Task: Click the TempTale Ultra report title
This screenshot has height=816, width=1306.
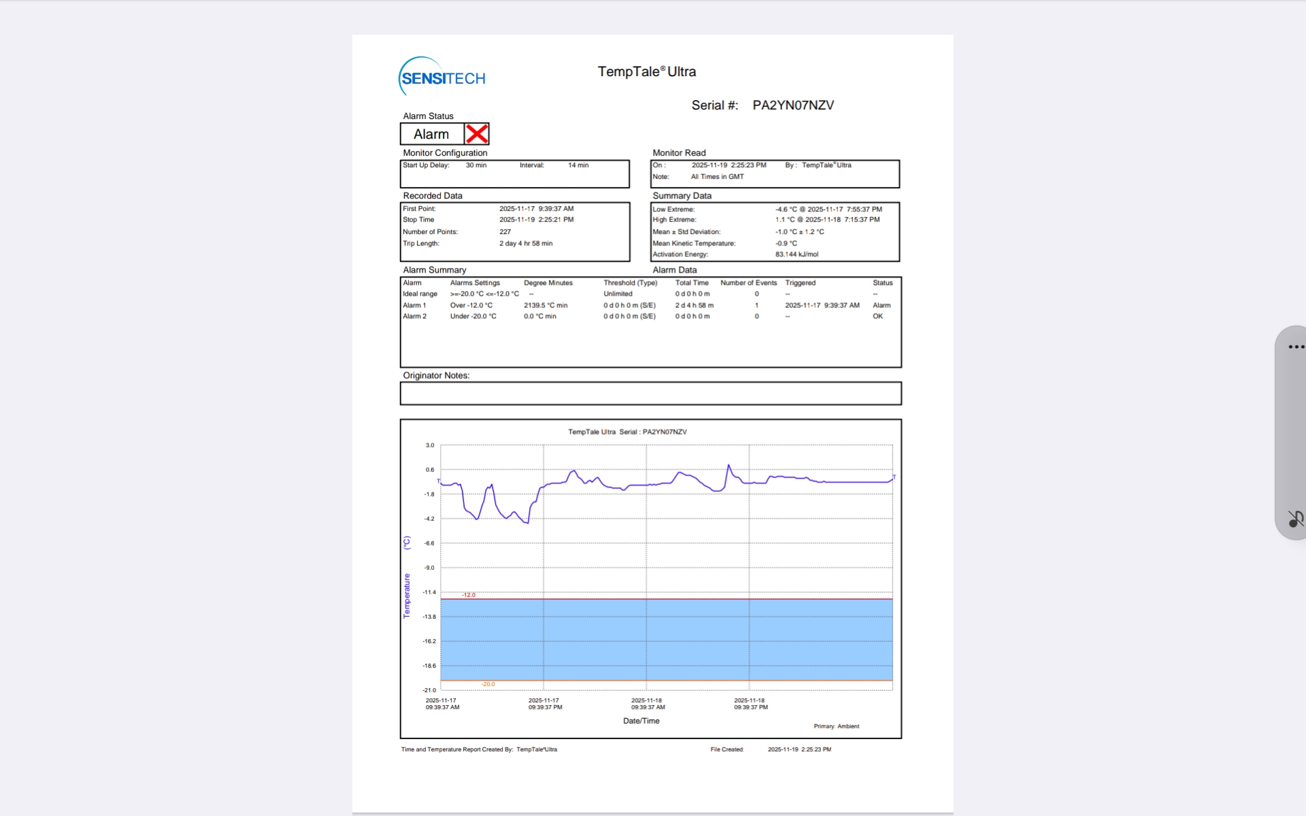Action: pos(646,71)
